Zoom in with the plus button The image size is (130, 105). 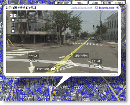[13, 20]
